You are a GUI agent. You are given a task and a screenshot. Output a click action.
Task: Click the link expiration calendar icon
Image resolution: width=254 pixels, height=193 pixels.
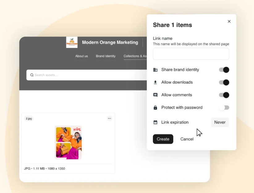pos(155,122)
